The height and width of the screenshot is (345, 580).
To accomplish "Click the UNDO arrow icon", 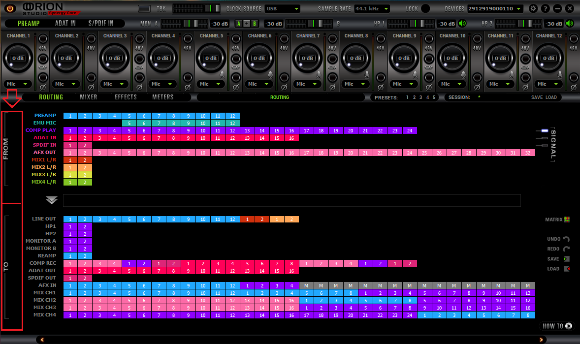I will (x=566, y=239).
